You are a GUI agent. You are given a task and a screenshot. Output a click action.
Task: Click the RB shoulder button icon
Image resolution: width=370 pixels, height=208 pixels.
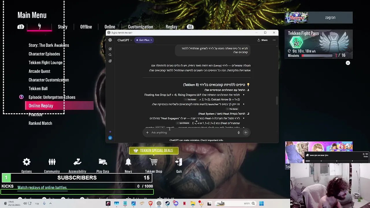pyautogui.click(x=190, y=27)
